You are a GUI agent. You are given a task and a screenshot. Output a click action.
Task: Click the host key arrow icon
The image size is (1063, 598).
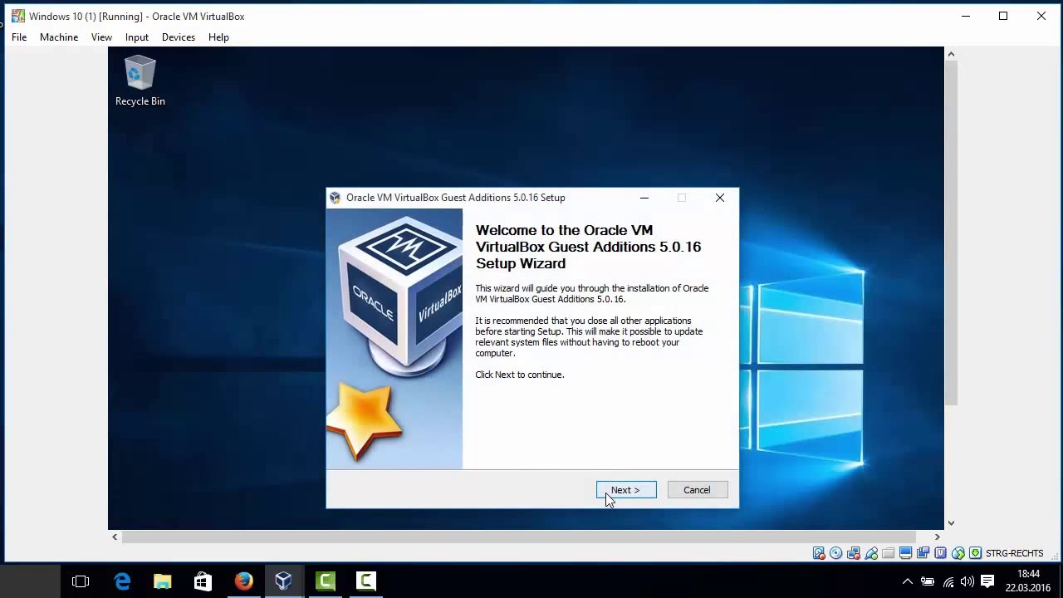point(976,553)
